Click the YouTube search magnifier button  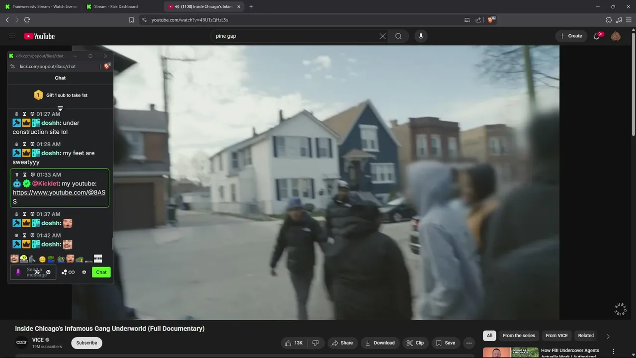pos(398,36)
